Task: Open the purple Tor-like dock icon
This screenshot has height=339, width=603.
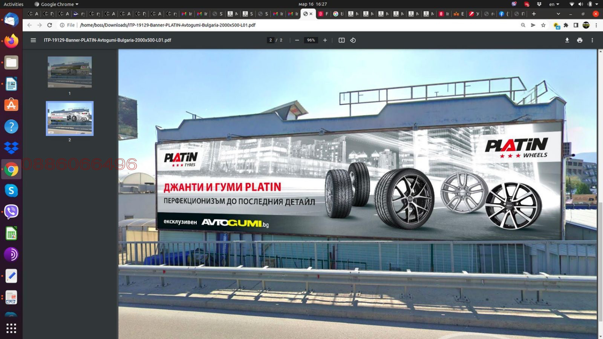Action: coord(11,255)
